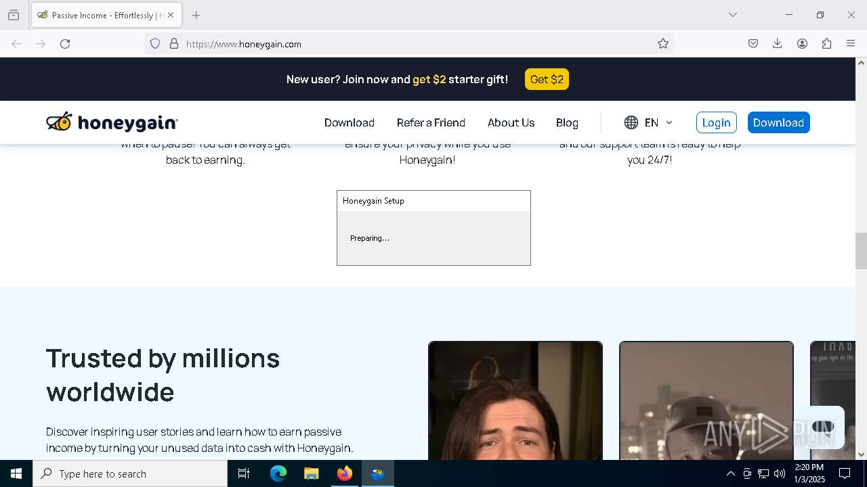Click the taskbar search box
867x487 pixels.
130,473
